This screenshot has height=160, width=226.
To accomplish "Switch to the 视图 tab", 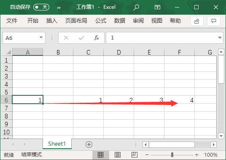I will click(x=157, y=21).
